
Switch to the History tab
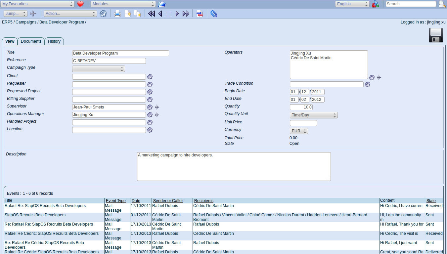(x=54, y=41)
